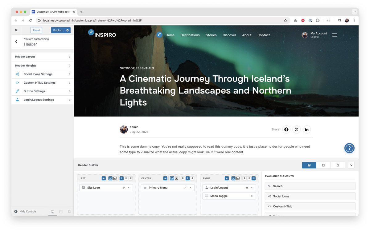Align Left column content to center
This screenshot has width=370, height=231.
pos(126,178)
